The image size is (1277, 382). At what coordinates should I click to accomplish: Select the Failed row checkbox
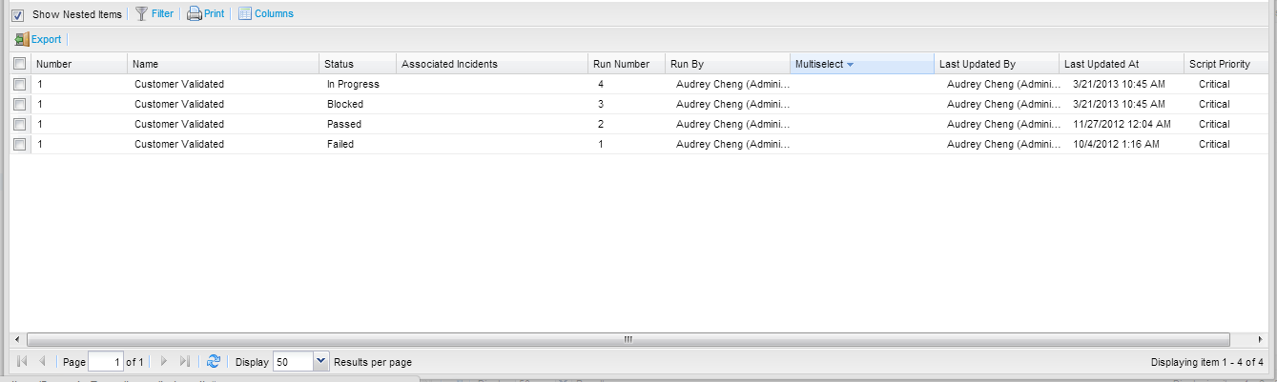click(x=19, y=144)
